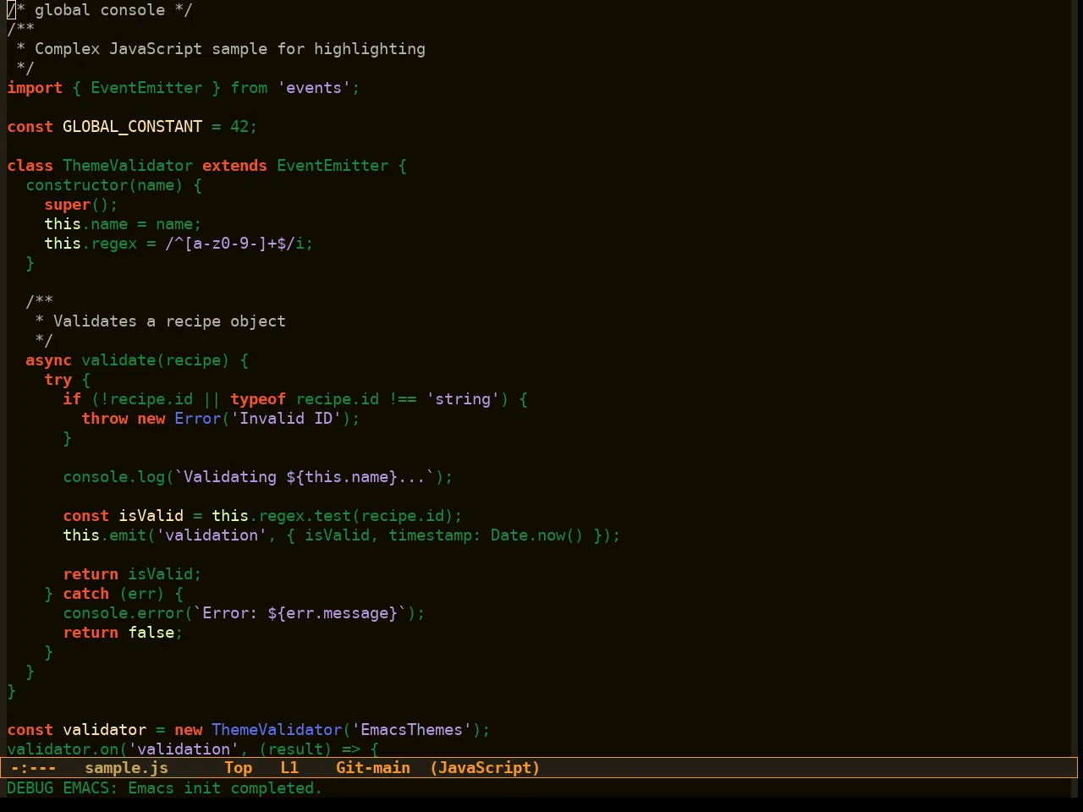1083x812 pixels.
Task: Click the 'isValid' variable declaration
Action: 151,516
